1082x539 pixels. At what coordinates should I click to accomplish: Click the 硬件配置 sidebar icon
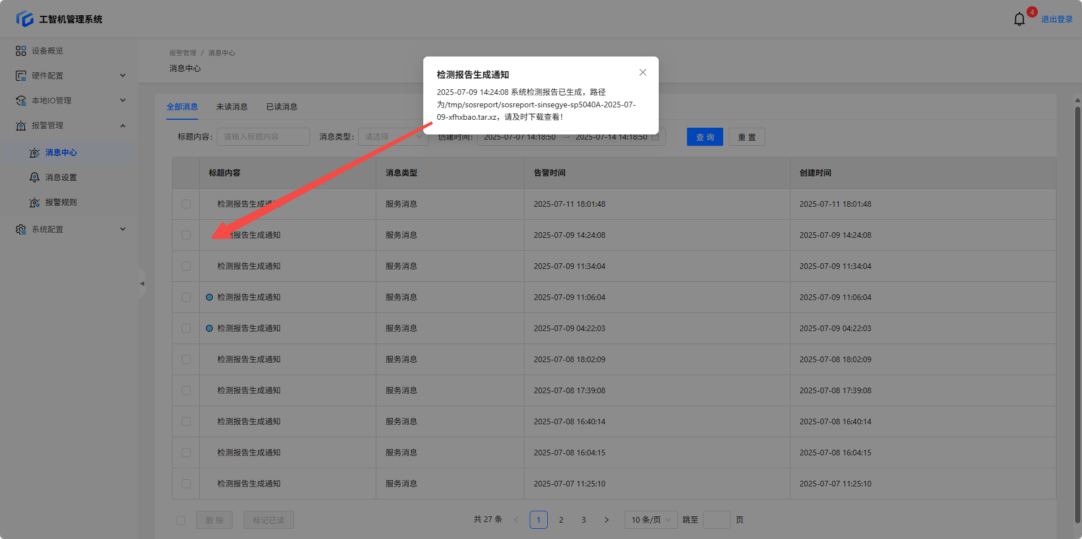coord(21,76)
